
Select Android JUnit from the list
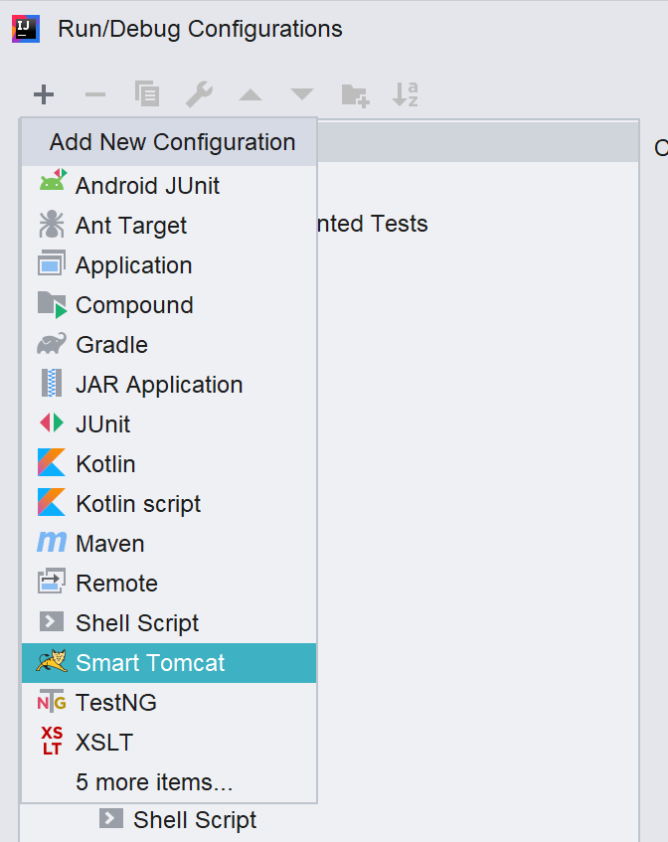pyautogui.click(x=169, y=186)
